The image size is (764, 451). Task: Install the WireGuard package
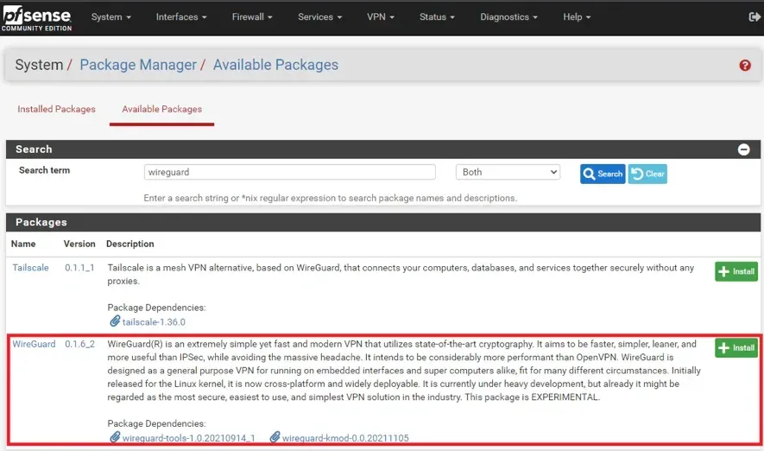coord(736,348)
